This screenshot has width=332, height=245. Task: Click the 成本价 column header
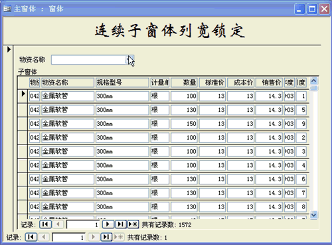pos(240,83)
